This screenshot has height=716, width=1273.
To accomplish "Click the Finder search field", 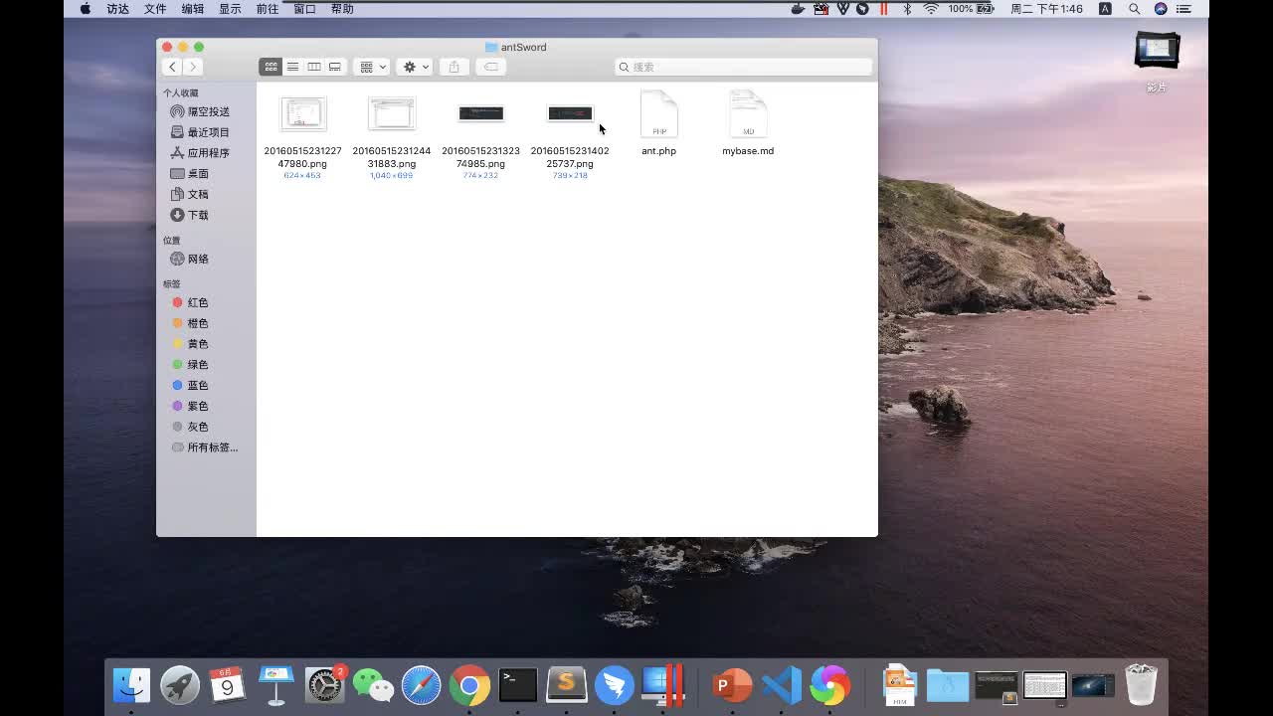I will [x=743, y=67].
